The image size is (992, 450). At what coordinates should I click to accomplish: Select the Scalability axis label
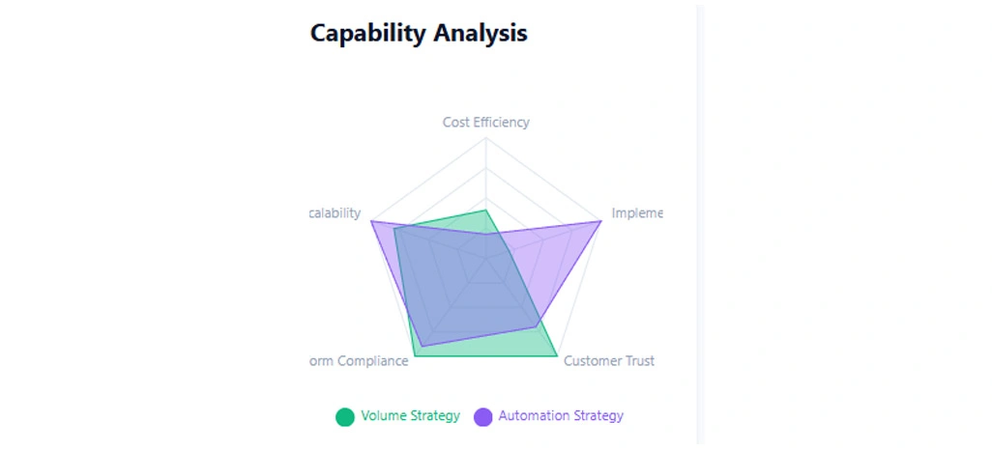tap(335, 213)
